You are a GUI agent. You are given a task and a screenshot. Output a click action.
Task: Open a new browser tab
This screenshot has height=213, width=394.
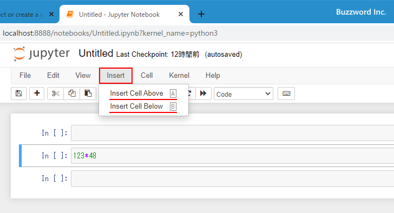tap(201, 14)
